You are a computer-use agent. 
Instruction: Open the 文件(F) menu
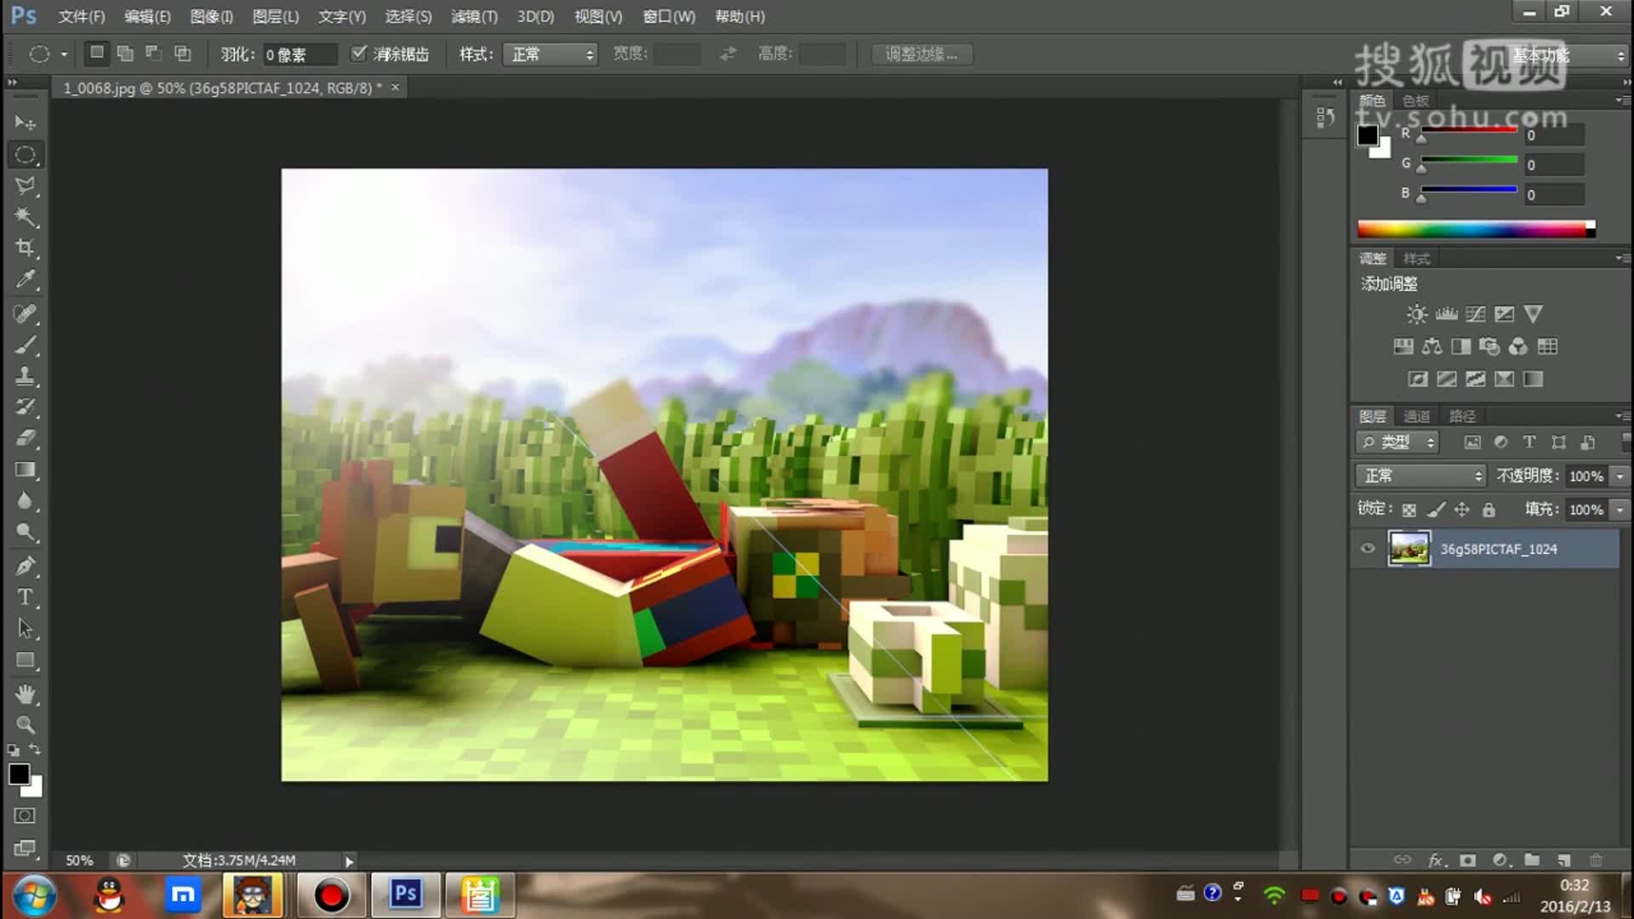click(82, 16)
